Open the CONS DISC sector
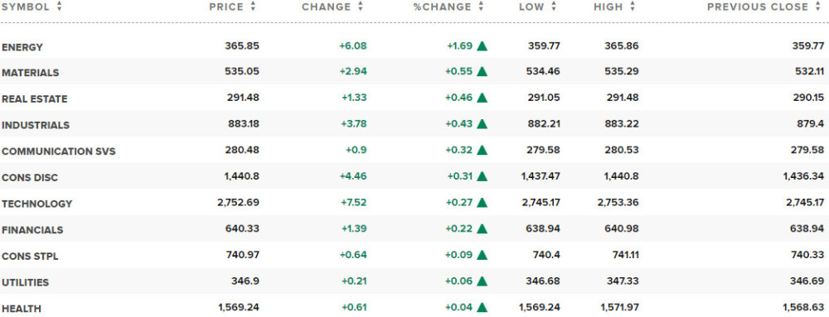This screenshot has width=829, height=317. pyautogui.click(x=30, y=178)
